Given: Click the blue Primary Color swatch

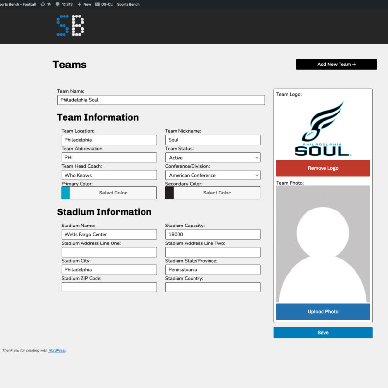Looking at the screenshot, I should [x=65, y=193].
